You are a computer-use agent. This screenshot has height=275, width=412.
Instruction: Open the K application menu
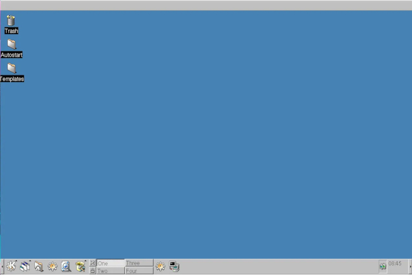11,266
